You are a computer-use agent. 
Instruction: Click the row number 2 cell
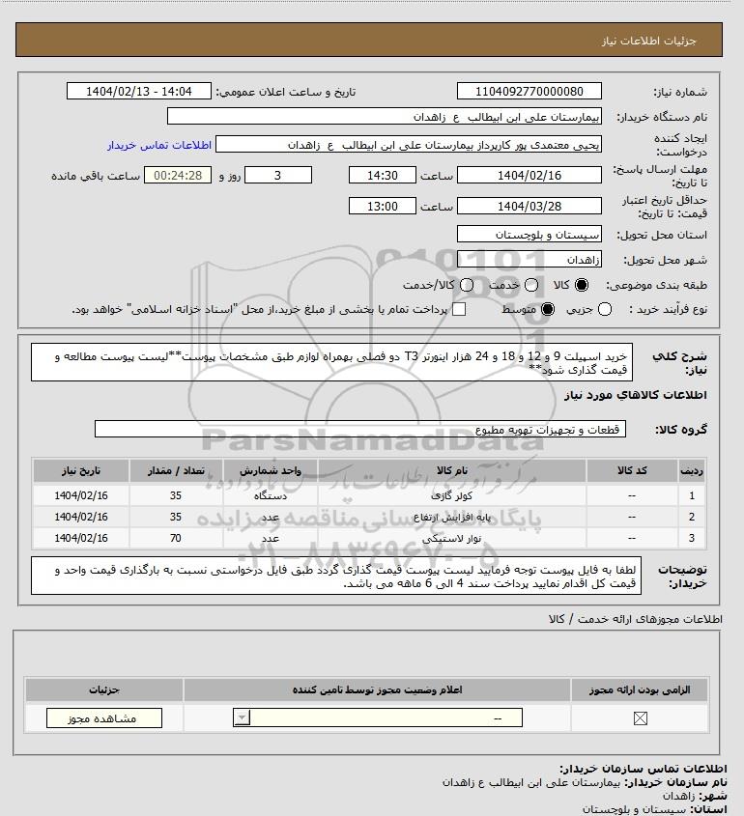coord(692,518)
